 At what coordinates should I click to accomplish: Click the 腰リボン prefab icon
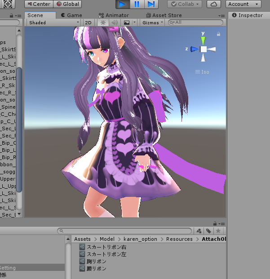tap(82, 268)
